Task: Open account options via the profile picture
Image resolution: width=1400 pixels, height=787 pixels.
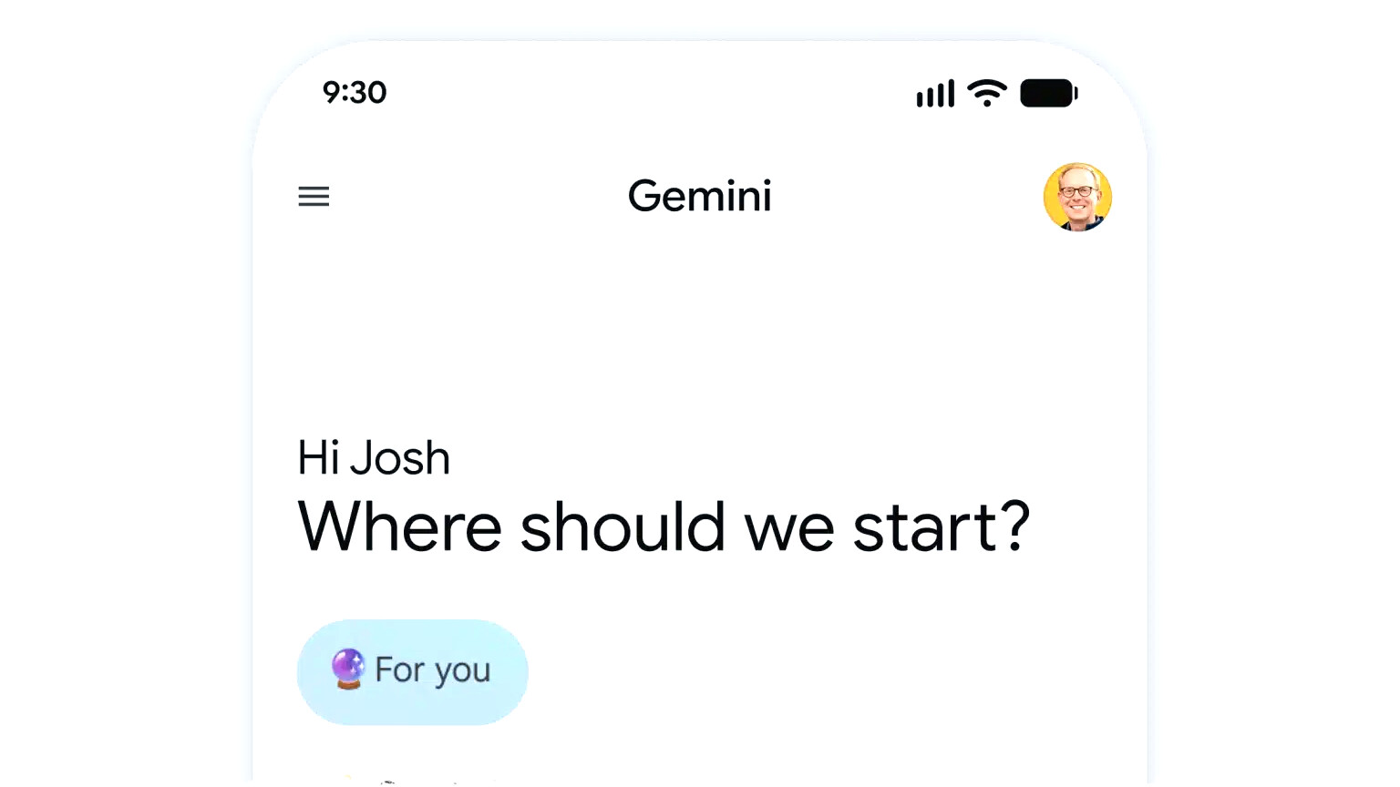Action: coord(1077,197)
